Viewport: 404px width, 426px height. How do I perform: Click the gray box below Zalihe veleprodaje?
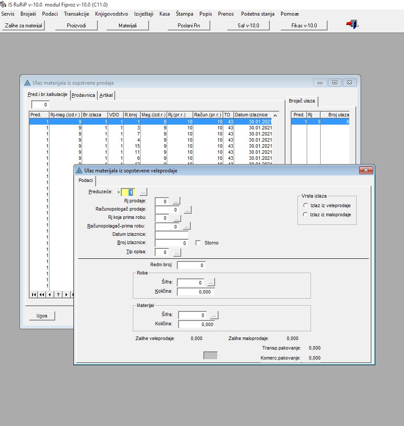point(211,355)
